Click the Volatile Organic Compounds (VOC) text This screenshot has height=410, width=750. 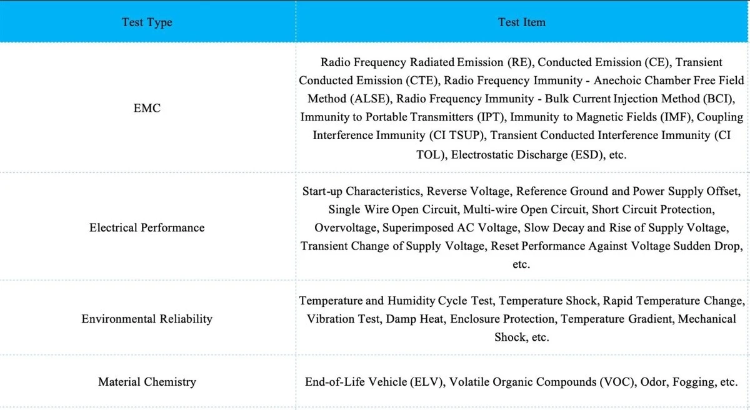(x=542, y=382)
